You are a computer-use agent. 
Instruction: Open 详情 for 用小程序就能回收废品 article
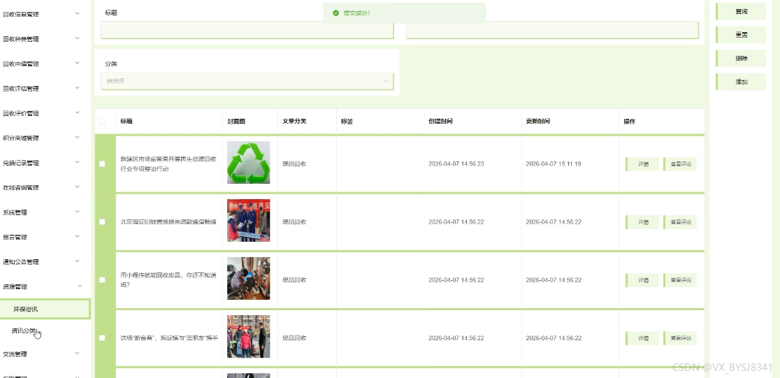[642, 280]
